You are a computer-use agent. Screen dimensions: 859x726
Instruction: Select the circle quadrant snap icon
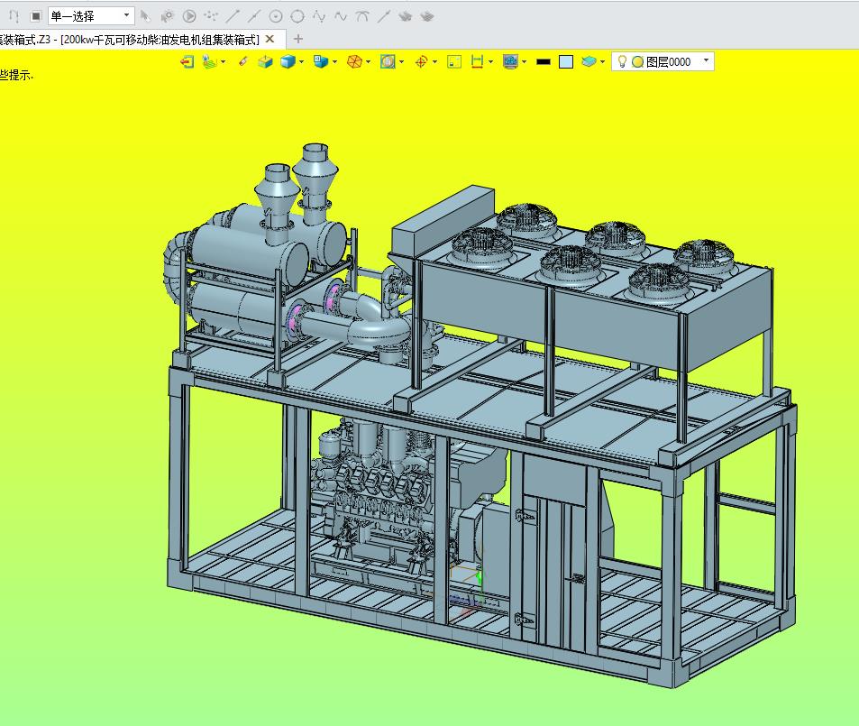pyautogui.click(x=297, y=16)
